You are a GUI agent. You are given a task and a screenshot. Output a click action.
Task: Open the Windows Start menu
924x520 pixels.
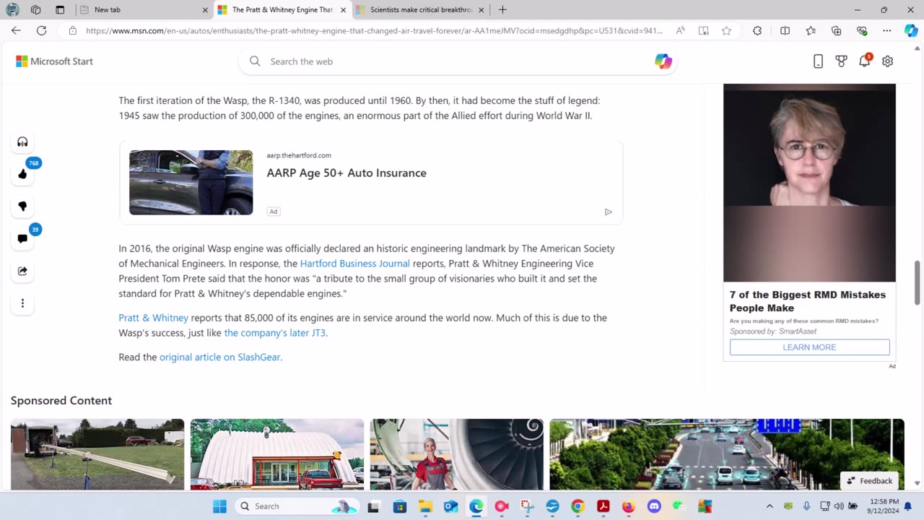(219, 506)
